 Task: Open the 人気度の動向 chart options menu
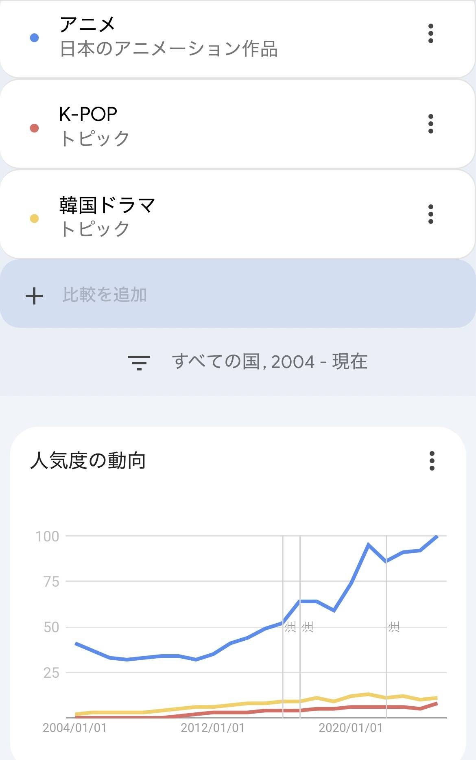coord(432,461)
